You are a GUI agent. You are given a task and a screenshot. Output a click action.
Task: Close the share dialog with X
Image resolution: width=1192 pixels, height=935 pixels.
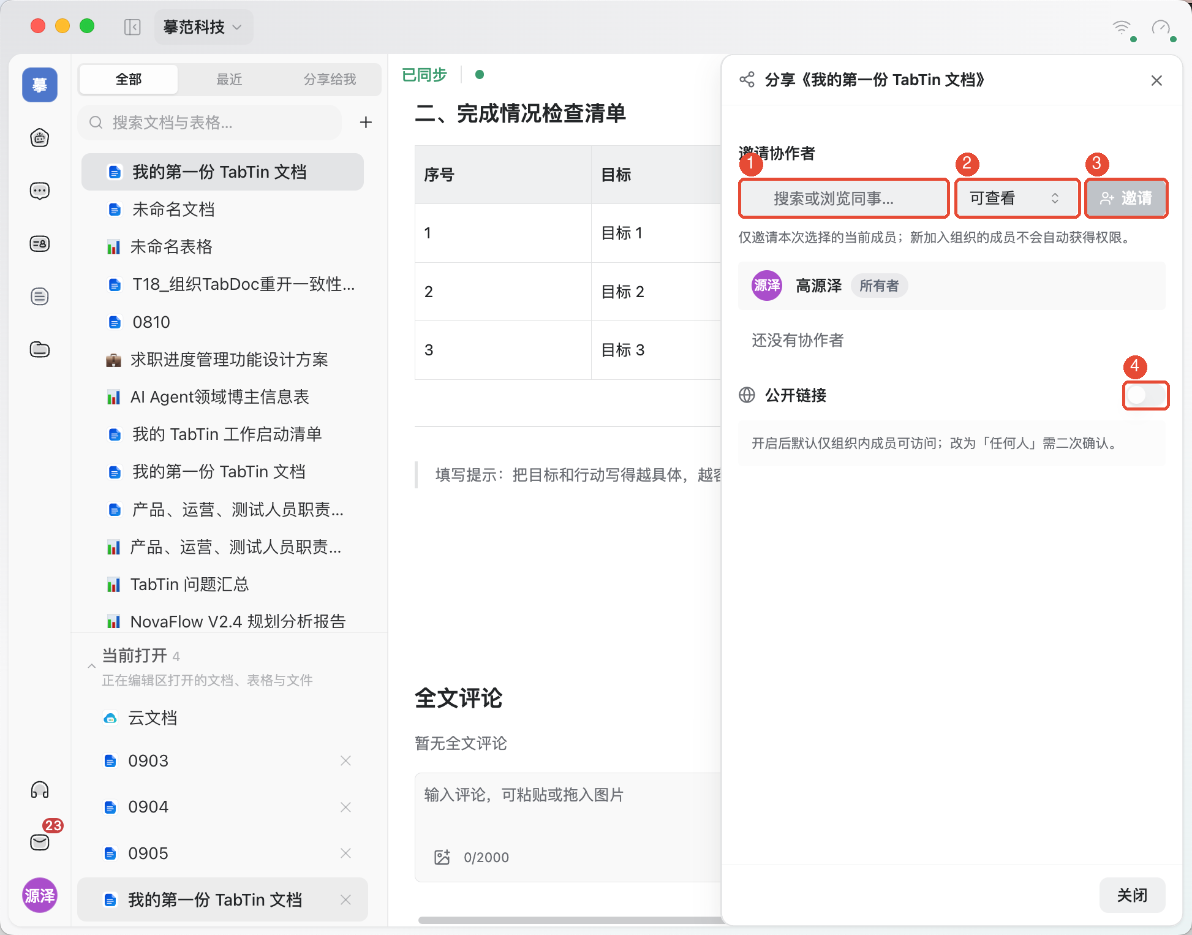(1156, 80)
